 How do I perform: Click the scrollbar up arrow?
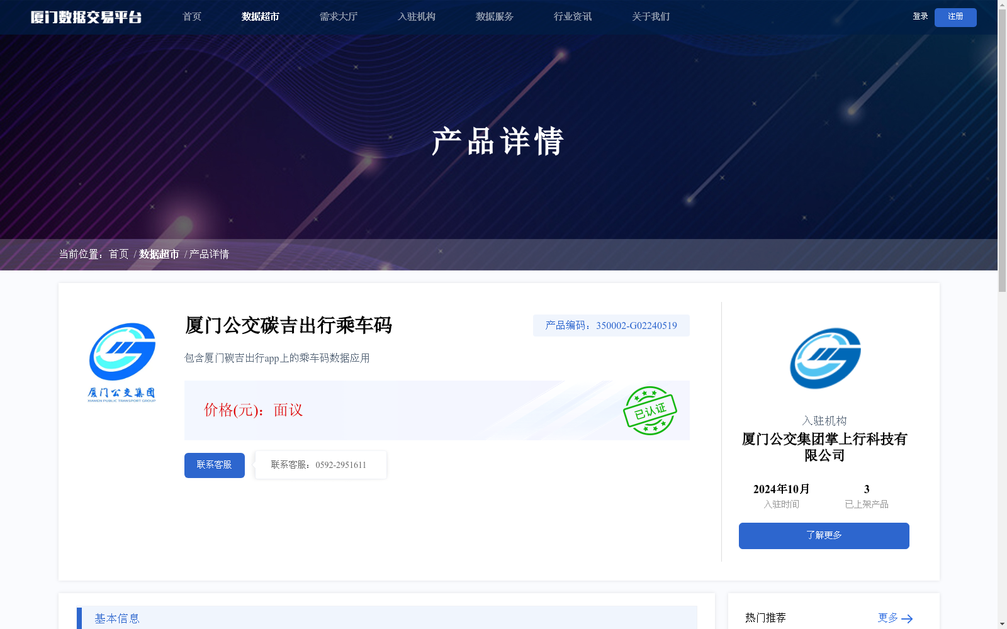click(x=1002, y=4)
